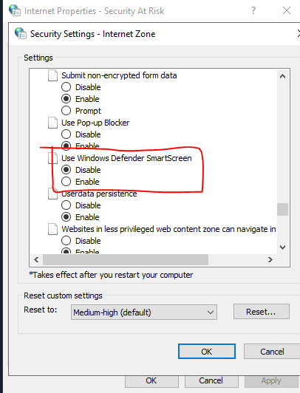Open the Reset to Medium-high dropdown
Screen dimensions: 300x393
click(144, 312)
